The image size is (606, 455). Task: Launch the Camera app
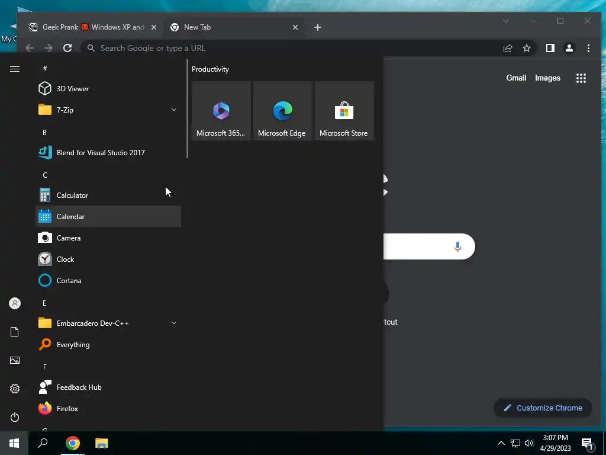108,238
